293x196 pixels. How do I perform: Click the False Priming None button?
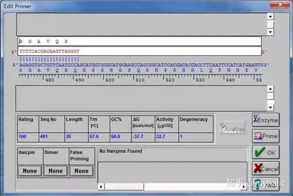point(81,171)
